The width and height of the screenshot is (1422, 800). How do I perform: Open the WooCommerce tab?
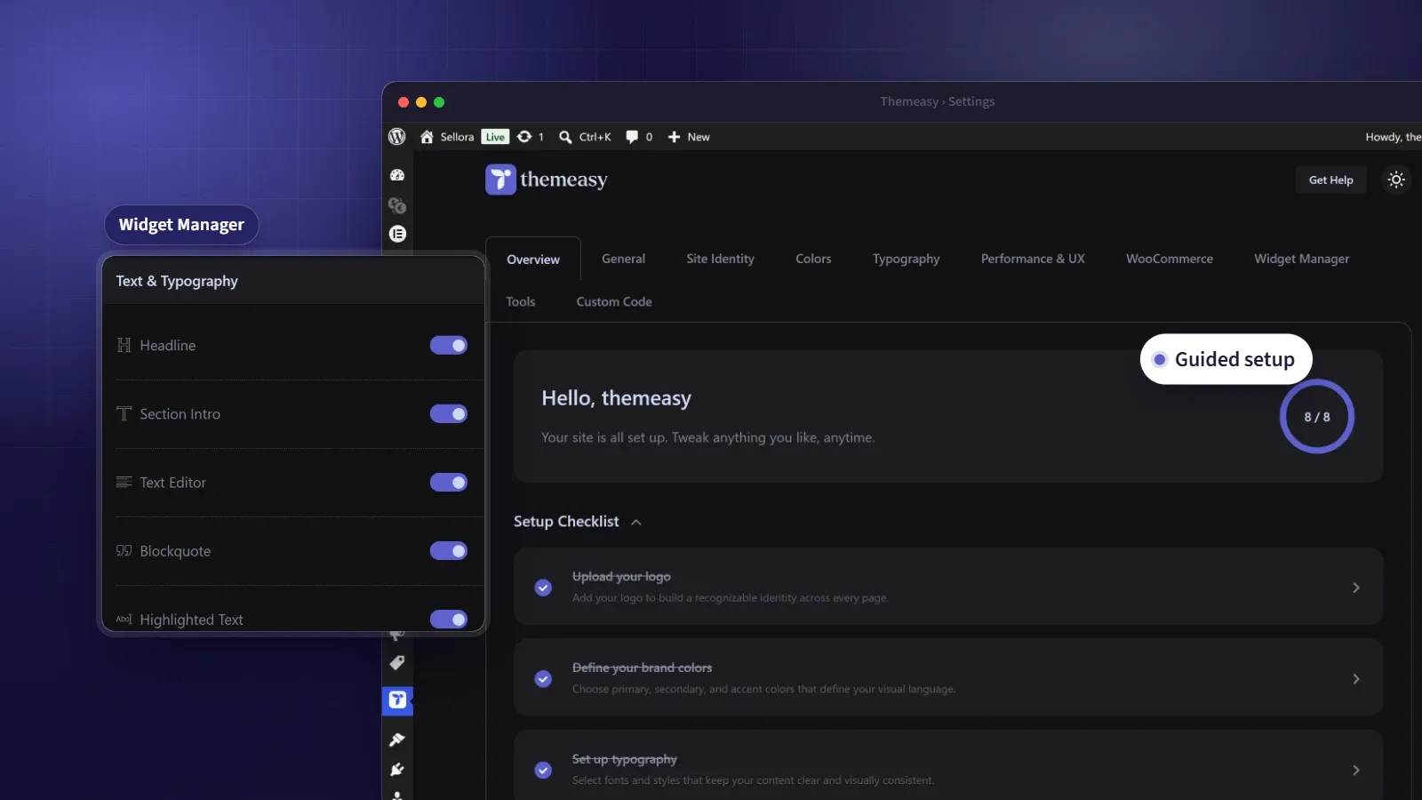point(1170,259)
